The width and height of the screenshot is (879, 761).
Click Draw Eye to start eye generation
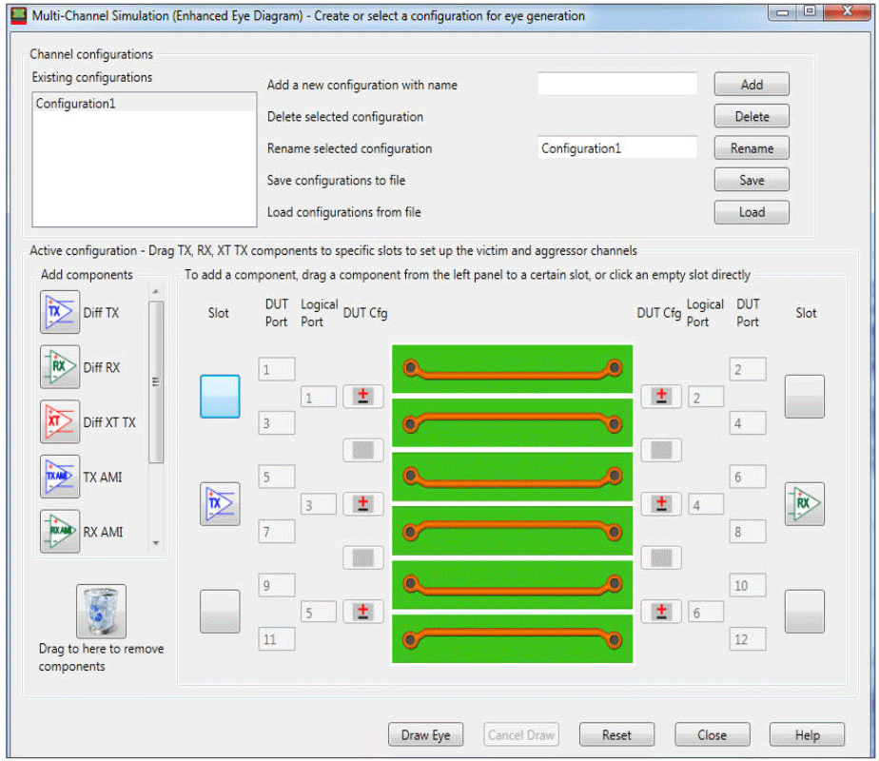(x=425, y=733)
